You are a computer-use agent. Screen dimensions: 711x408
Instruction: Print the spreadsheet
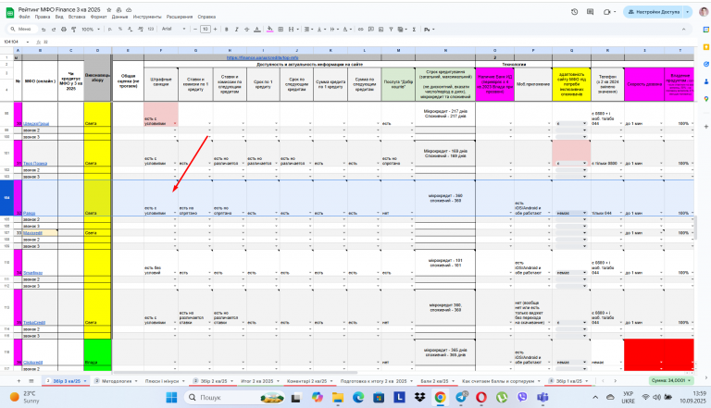point(64,29)
